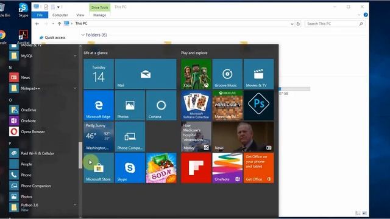
Task: Open the News live tile
Action: [x=243, y=136]
